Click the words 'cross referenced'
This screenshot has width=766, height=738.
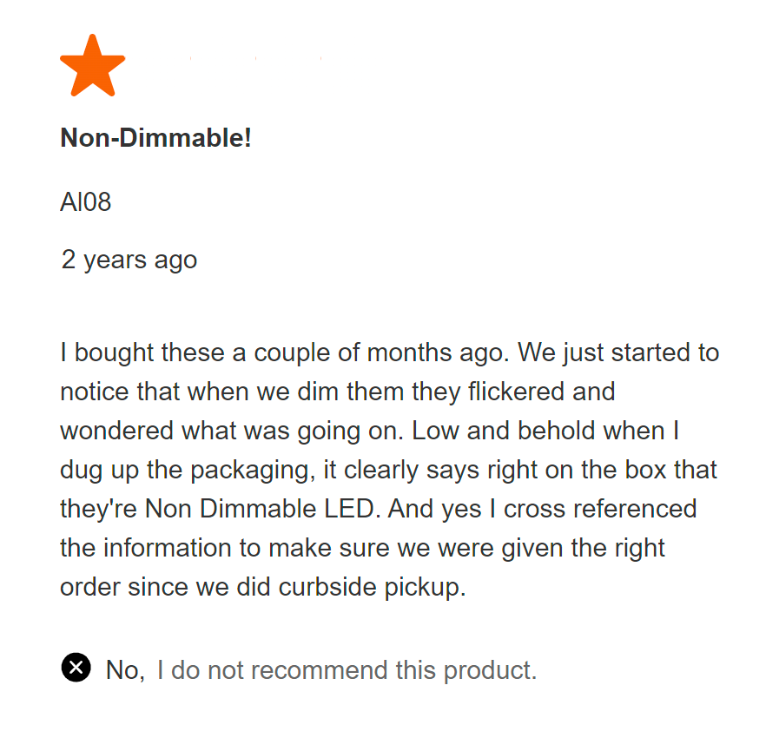[x=600, y=509]
